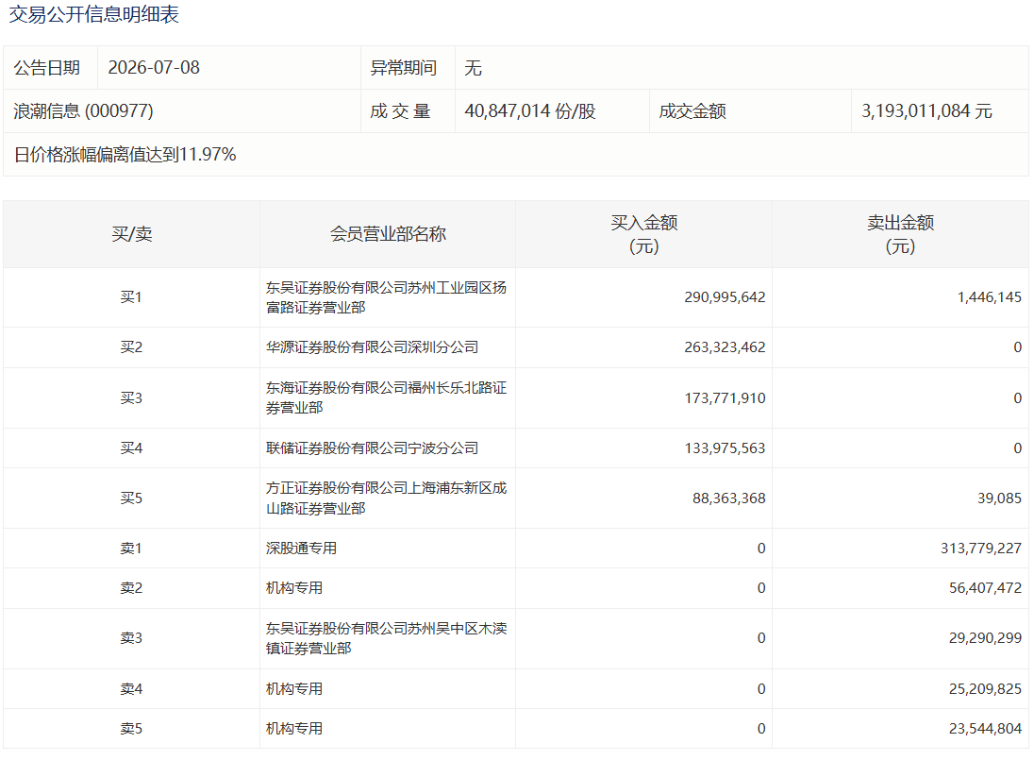
Task: Click 华源证券股份有限公司深圳分公司
Action: 372,347
